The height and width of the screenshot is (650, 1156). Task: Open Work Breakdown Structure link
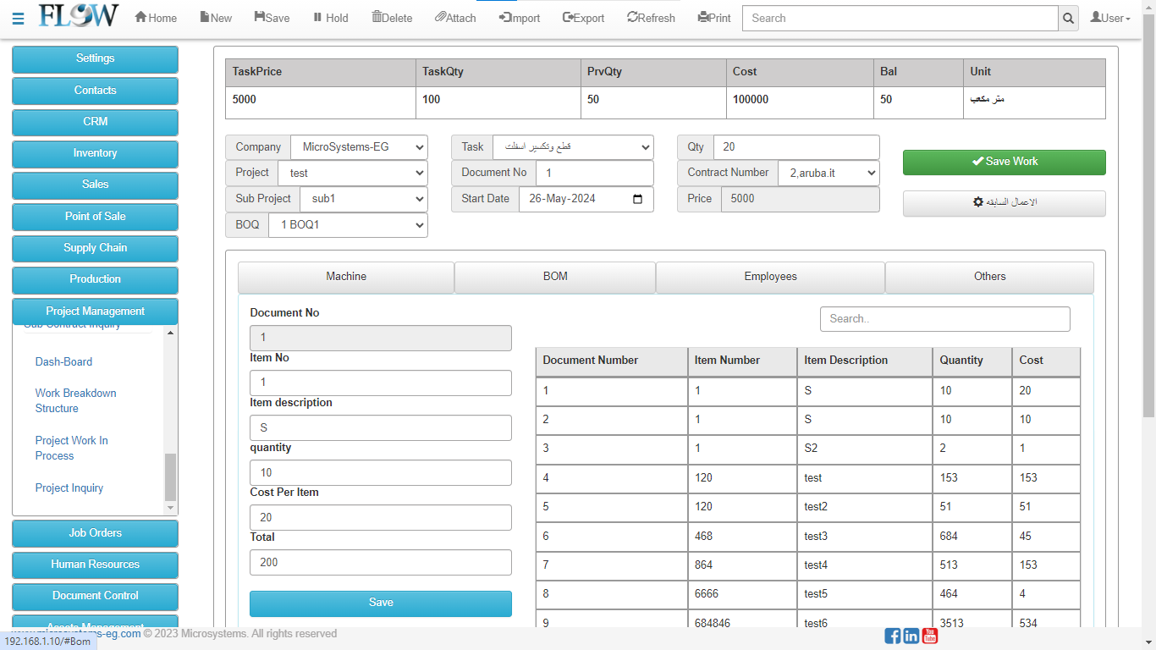pyautogui.click(x=75, y=400)
